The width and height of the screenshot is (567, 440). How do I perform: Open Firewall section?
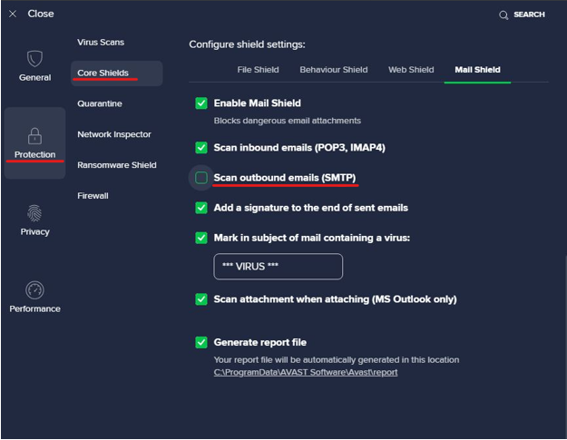(93, 196)
